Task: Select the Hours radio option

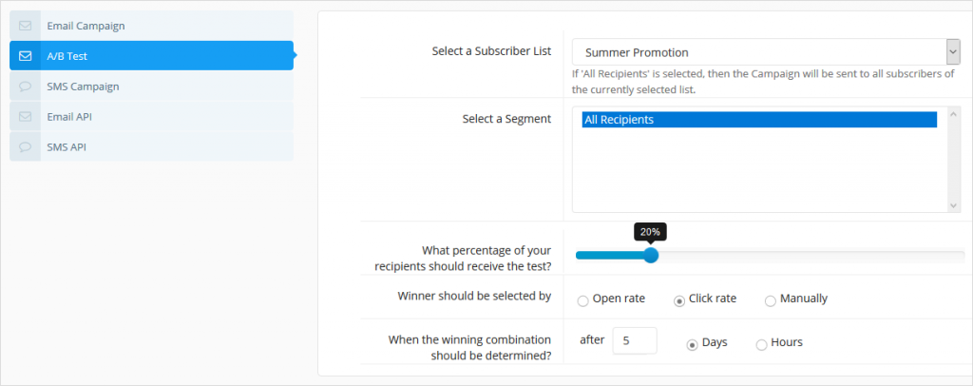Action: pos(761,345)
